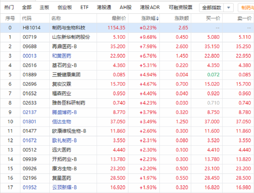The image size is (254, 193).
Task: Open the AH股 tab
Action: [x=126, y=7]
